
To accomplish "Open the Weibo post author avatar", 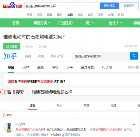I will [x=8, y=127].
